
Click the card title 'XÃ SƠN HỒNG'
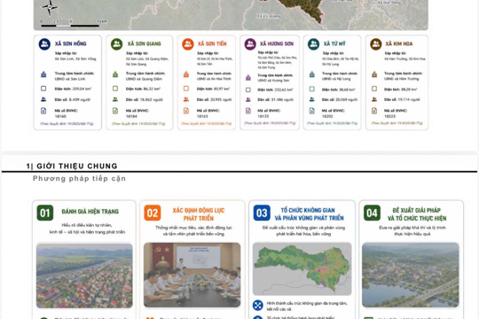(71, 43)
